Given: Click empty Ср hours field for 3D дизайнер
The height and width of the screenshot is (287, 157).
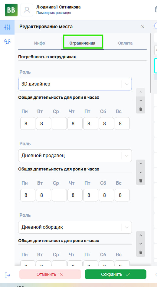Looking at the screenshot, I should 59,123.
